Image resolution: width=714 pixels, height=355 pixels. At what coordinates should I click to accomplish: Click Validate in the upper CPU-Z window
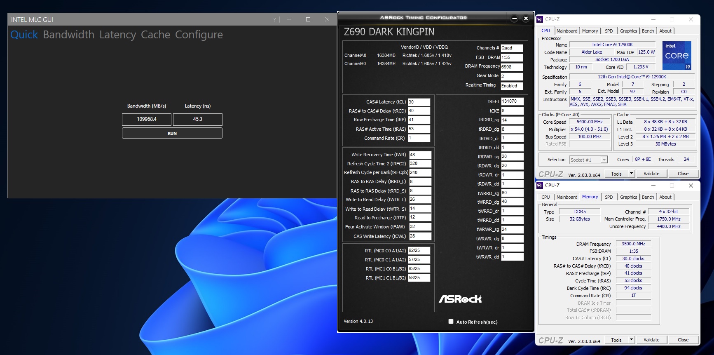(651, 174)
